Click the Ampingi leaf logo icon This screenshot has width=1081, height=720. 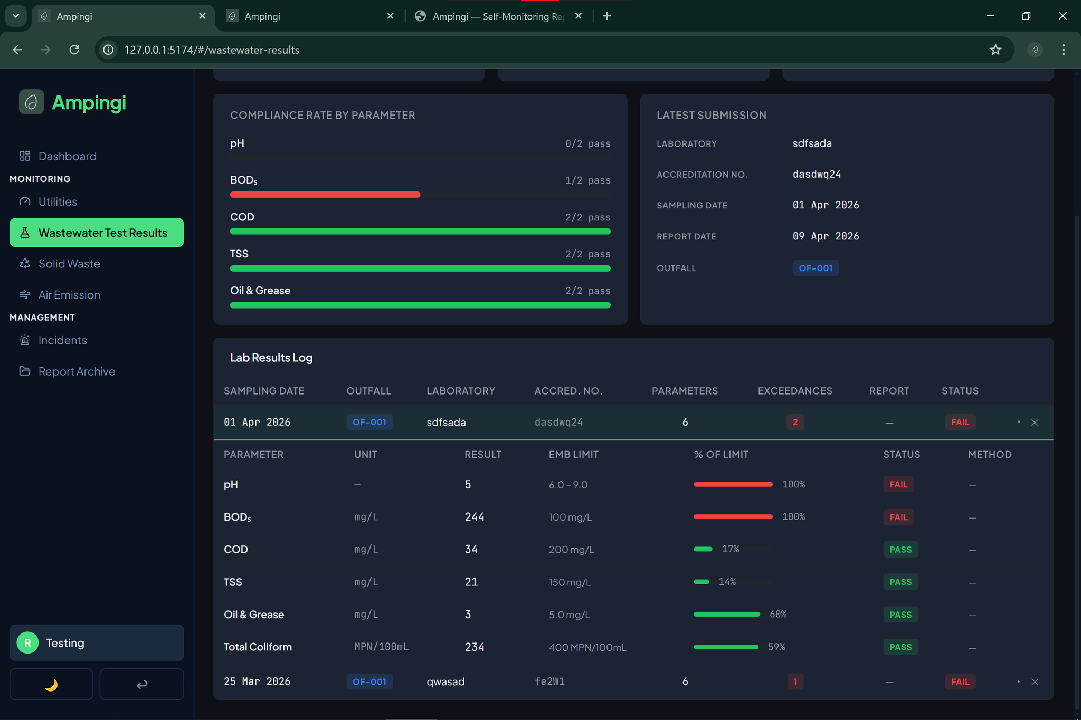[31, 102]
